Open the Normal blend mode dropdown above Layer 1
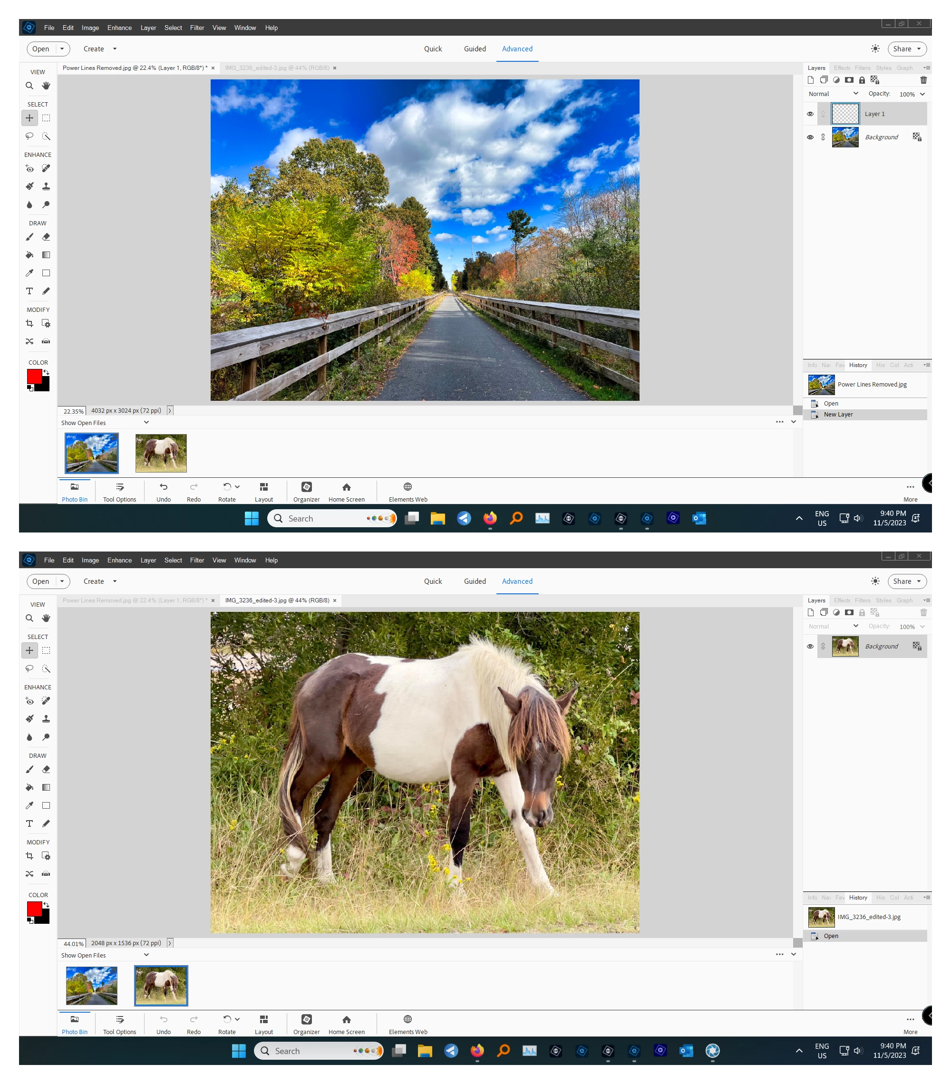The height and width of the screenshot is (1084, 951). [x=833, y=94]
